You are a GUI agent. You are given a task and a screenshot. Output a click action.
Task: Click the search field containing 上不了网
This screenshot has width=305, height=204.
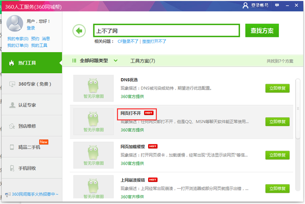click(x=166, y=30)
